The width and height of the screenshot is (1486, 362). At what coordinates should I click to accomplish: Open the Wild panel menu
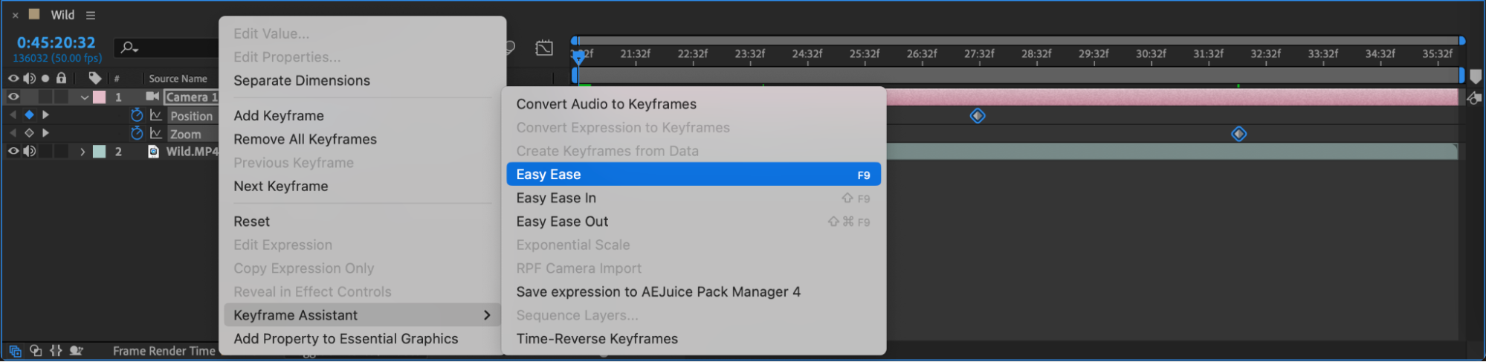click(91, 15)
